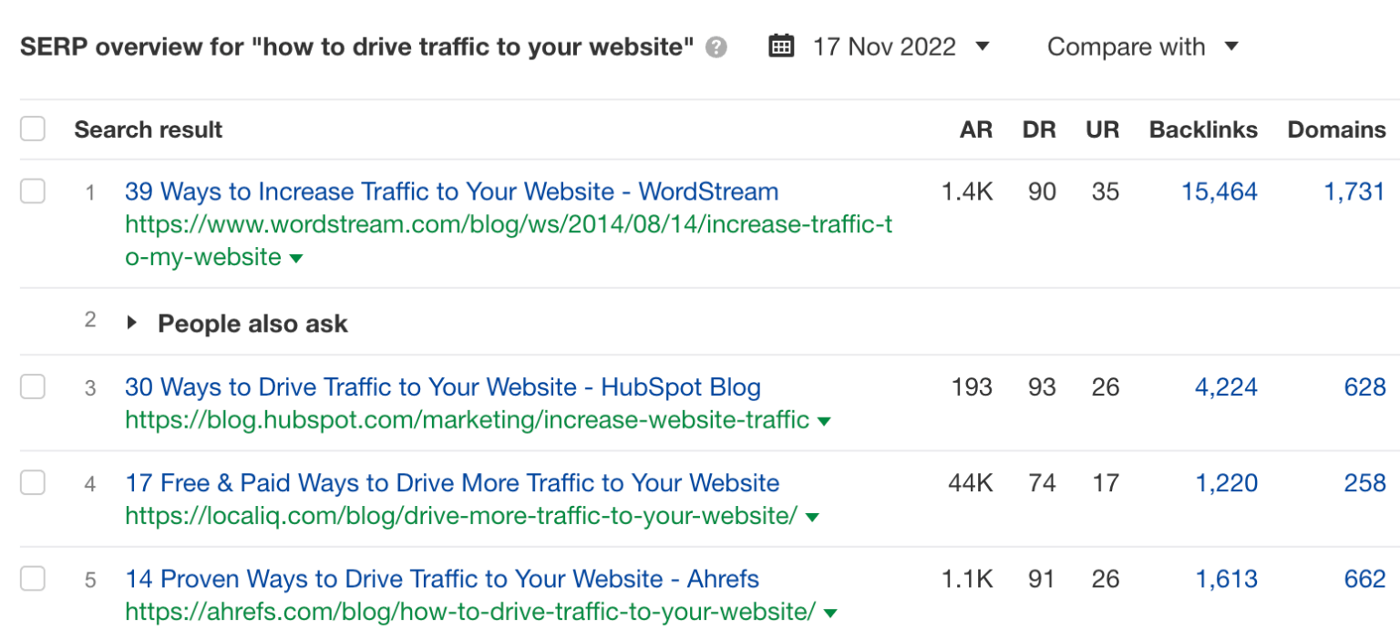Click 1,220 backlinks for the localiq result
This screenshot has width=1400, height=639.
[x=1227, y=483]
